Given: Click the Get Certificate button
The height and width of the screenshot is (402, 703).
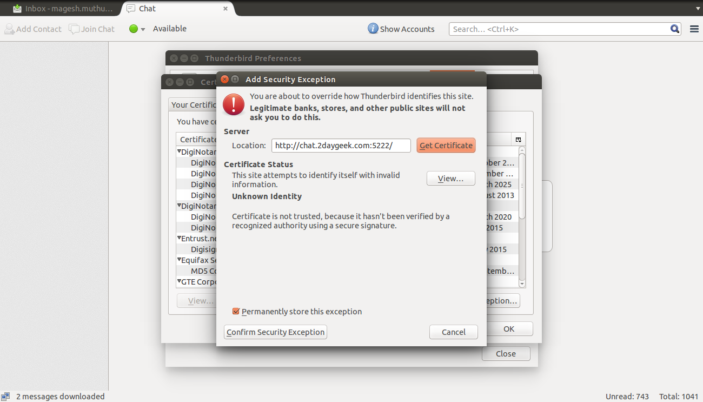Looking at the screenshot, I should (x=446, y=146).
